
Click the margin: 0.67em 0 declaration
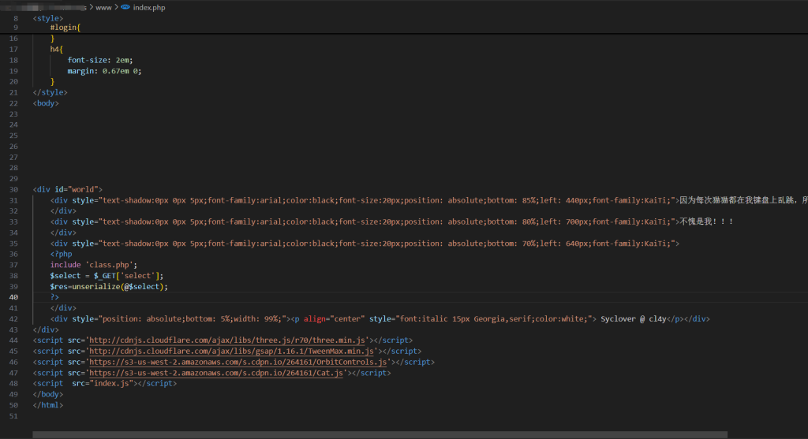click(104, 71)
